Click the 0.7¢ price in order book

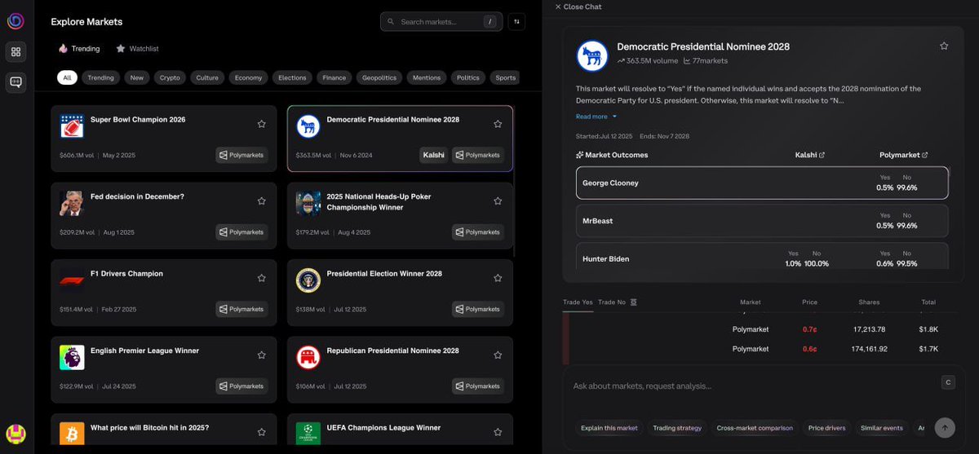809,329
